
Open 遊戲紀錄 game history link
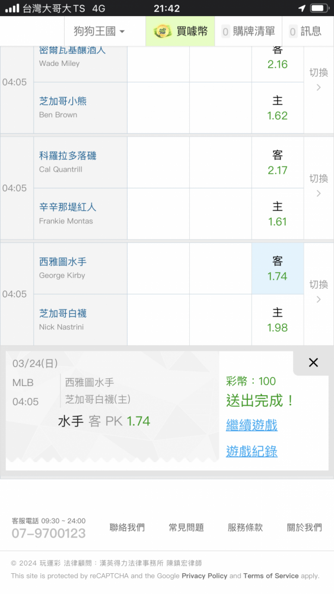pos(252,451)
